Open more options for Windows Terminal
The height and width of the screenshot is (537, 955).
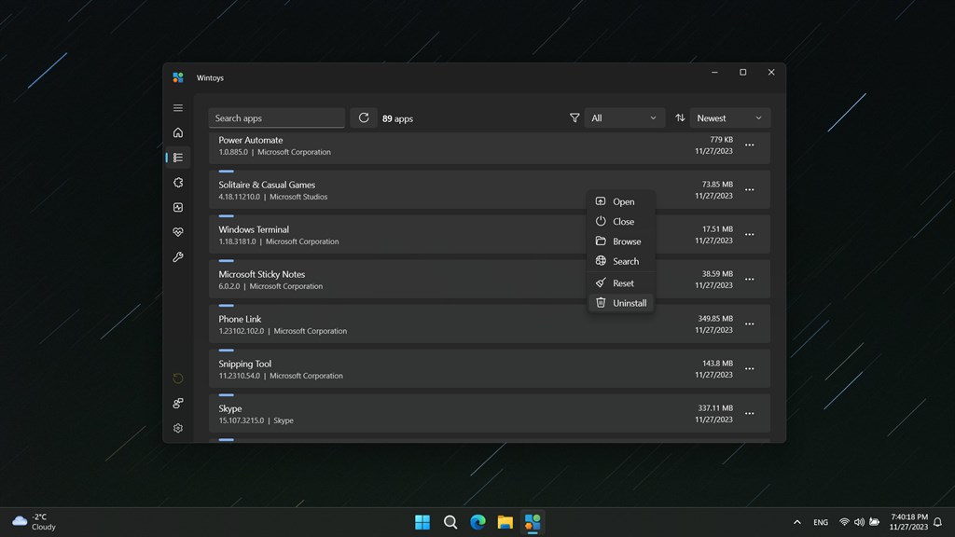(x=750, y=234)
